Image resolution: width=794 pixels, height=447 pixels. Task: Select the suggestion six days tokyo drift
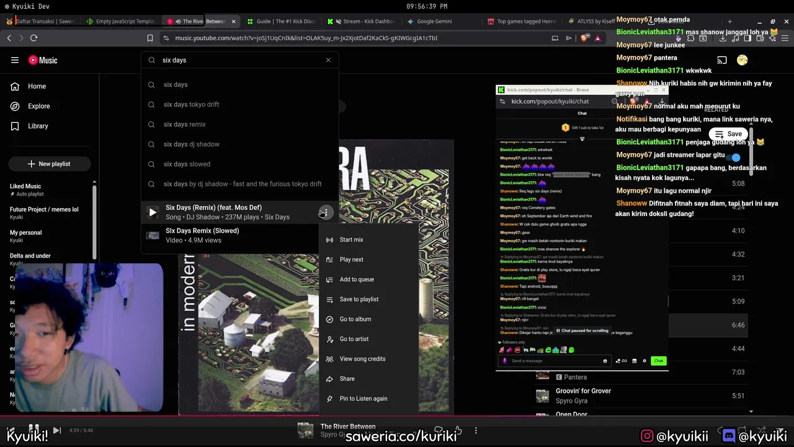click(240, 104)
